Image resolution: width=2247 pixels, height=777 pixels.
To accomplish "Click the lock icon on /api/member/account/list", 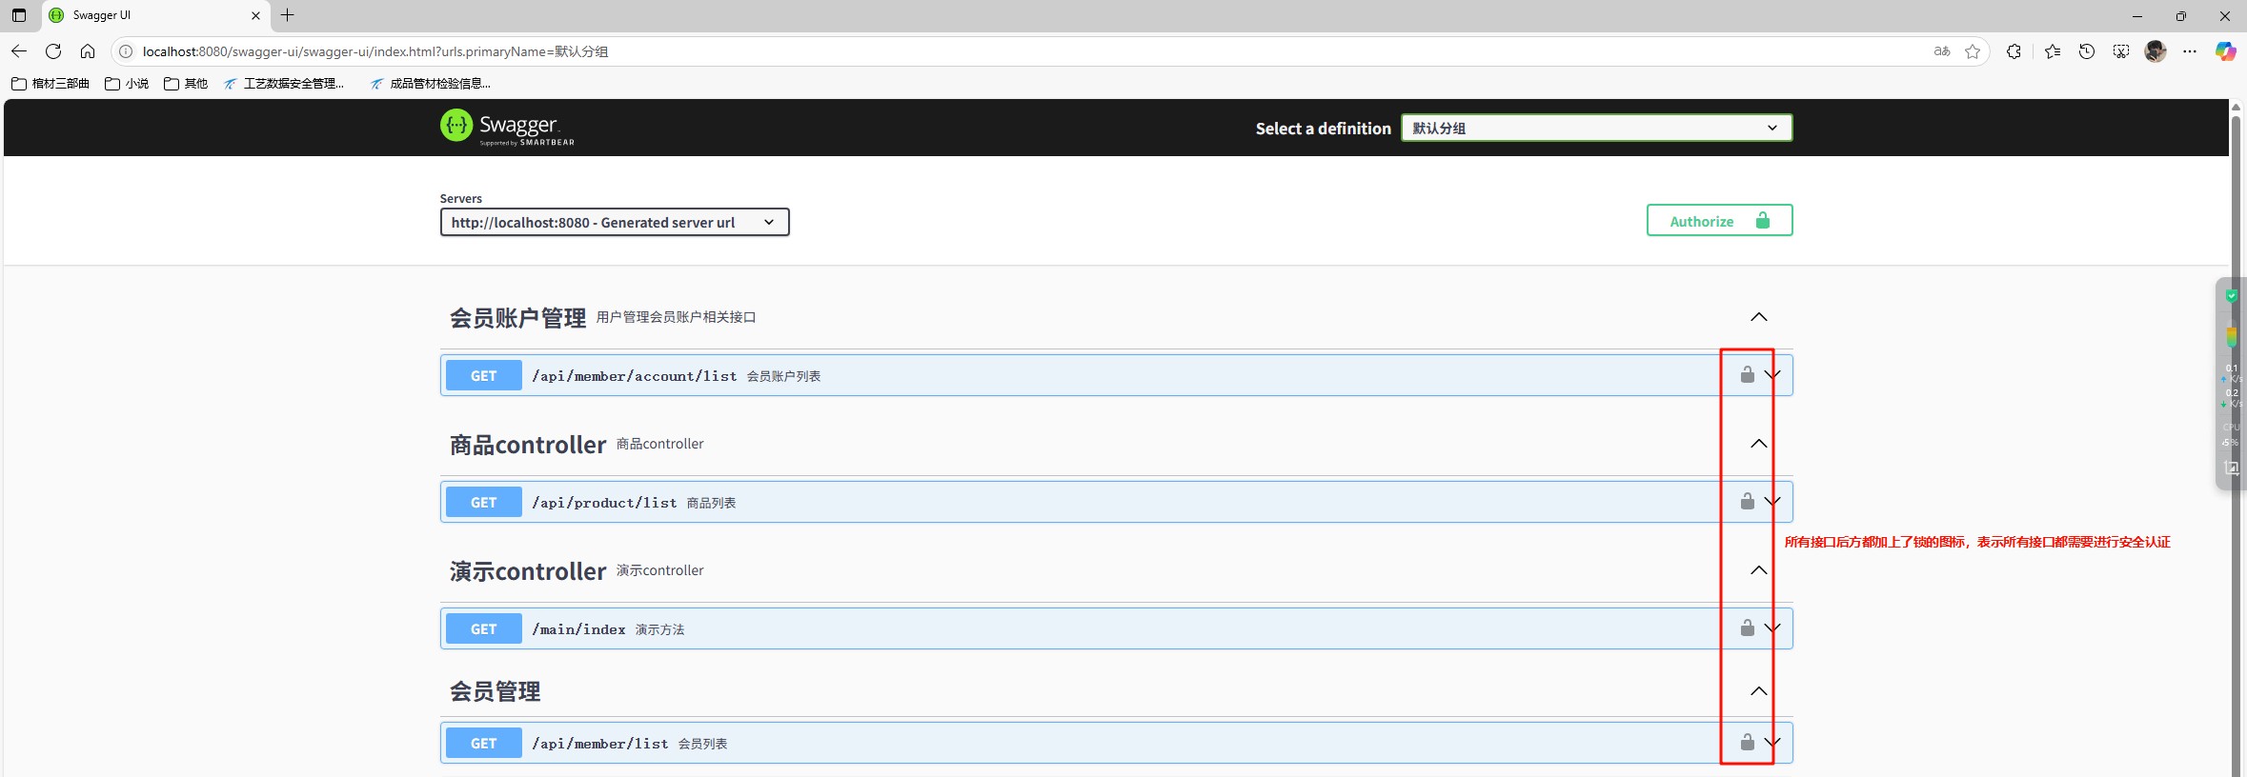I will [1747, 374].
